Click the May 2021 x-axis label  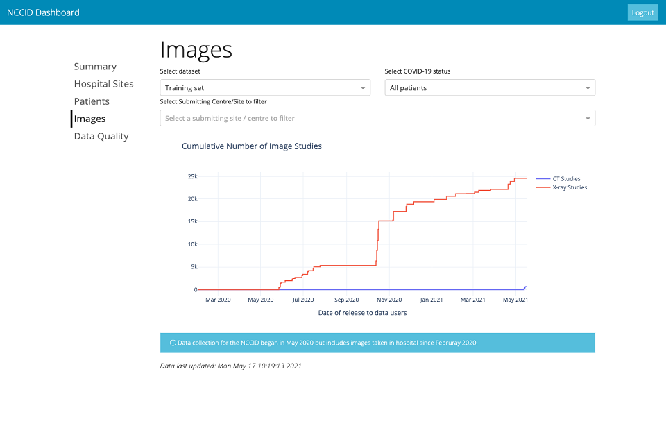click(515, 300)
